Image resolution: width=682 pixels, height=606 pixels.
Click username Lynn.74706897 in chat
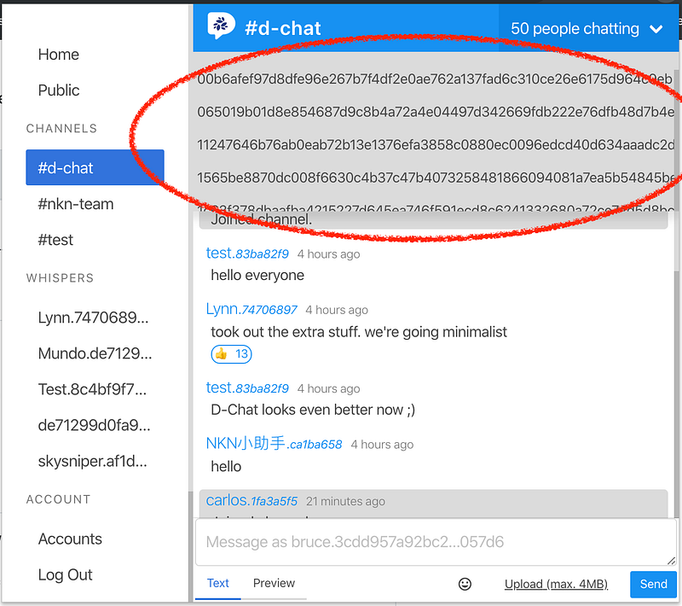251,309
